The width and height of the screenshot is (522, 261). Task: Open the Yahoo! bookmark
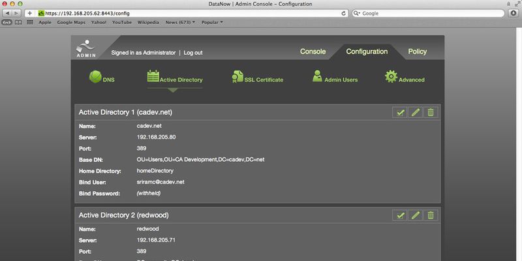pos(99,22)
